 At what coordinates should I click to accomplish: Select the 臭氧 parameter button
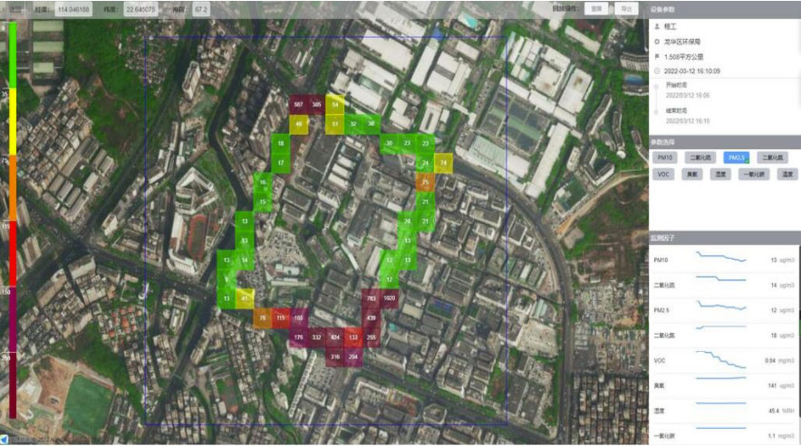click(692, 174)
